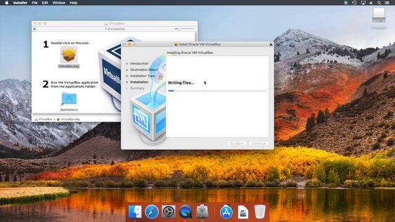Click the action icon in the VirtualBox window toolbar

(x=35, y=29)
